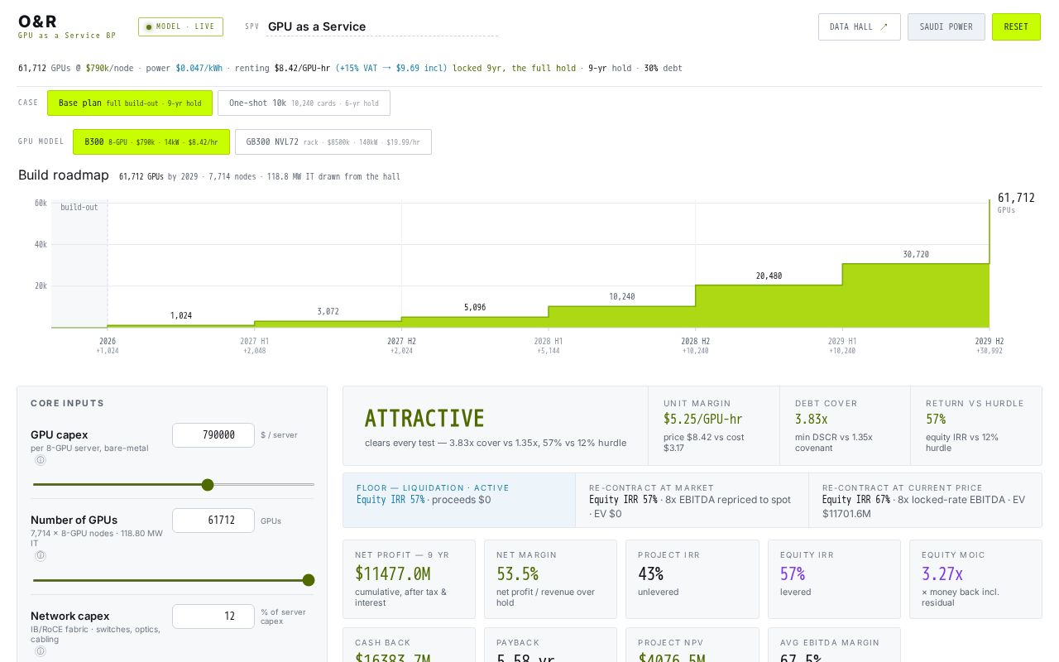Click the Unit Margin $5.25/GPU-hr card
Screen dimensions: 1059x662
point(714,425)
